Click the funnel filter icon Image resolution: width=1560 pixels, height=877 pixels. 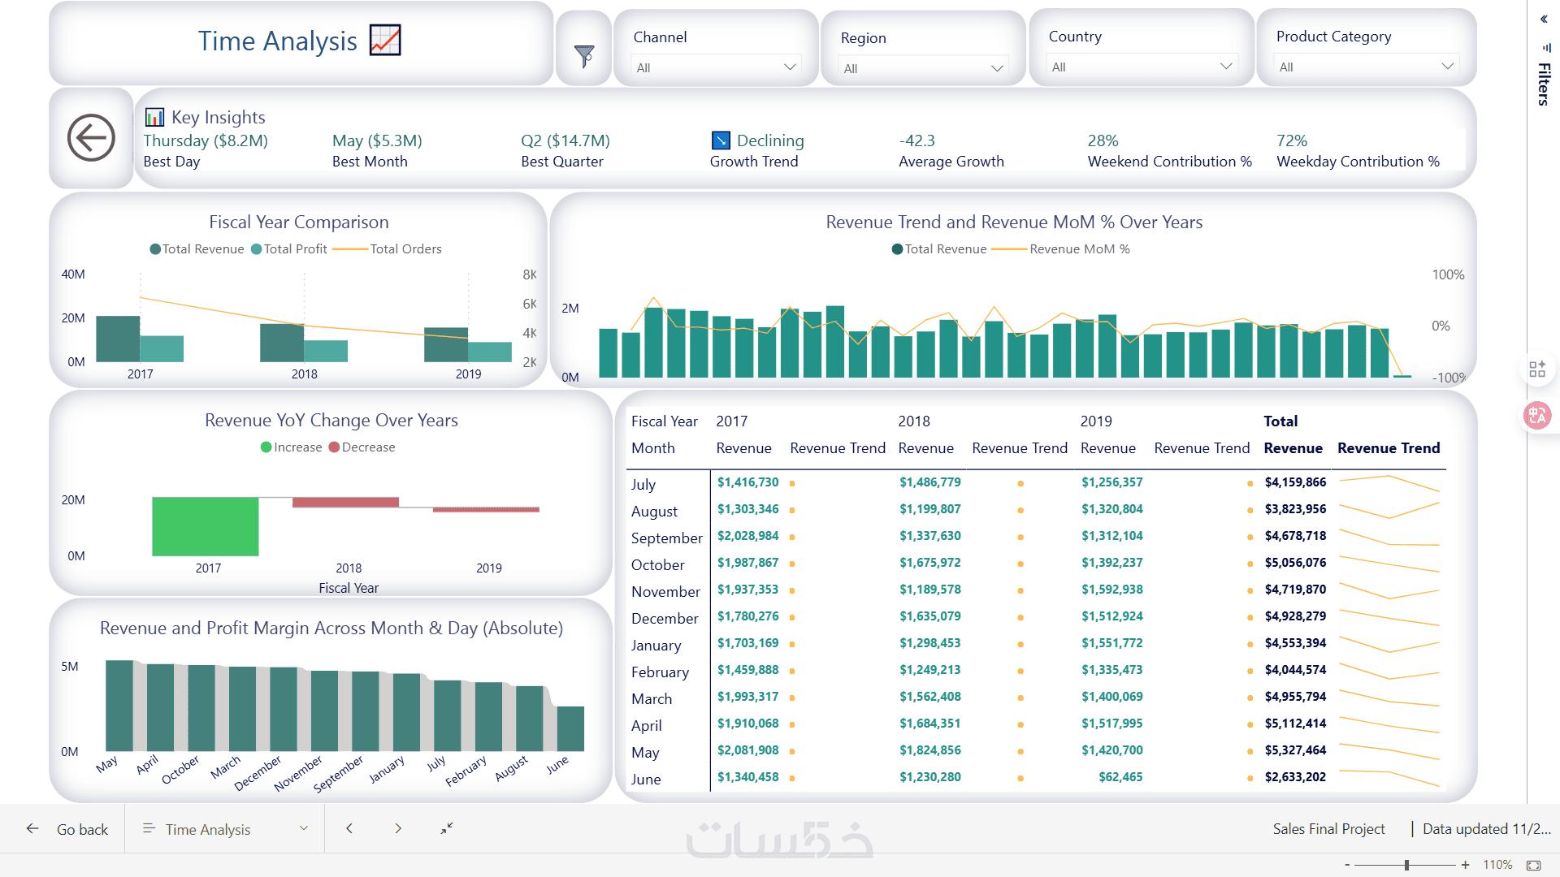584,55
